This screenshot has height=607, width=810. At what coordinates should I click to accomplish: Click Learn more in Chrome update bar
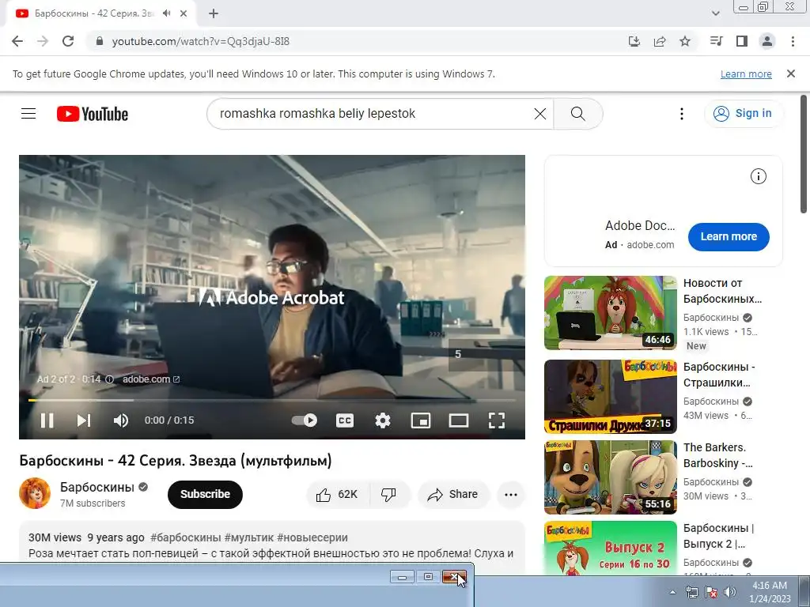pos(746,74)
